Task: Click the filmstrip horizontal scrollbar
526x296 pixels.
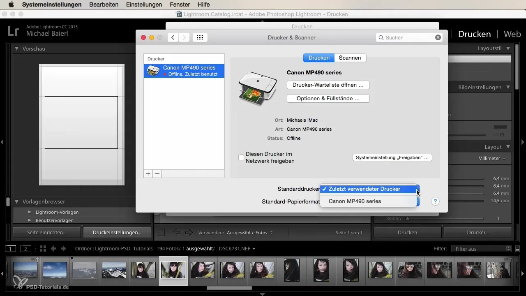Action: [229, 288]
